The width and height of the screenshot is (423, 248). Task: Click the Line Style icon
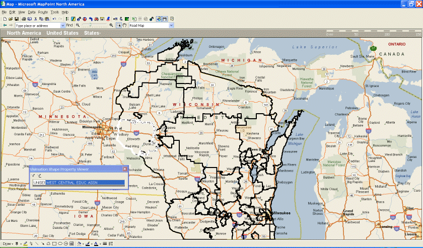[x=105, y=243]
